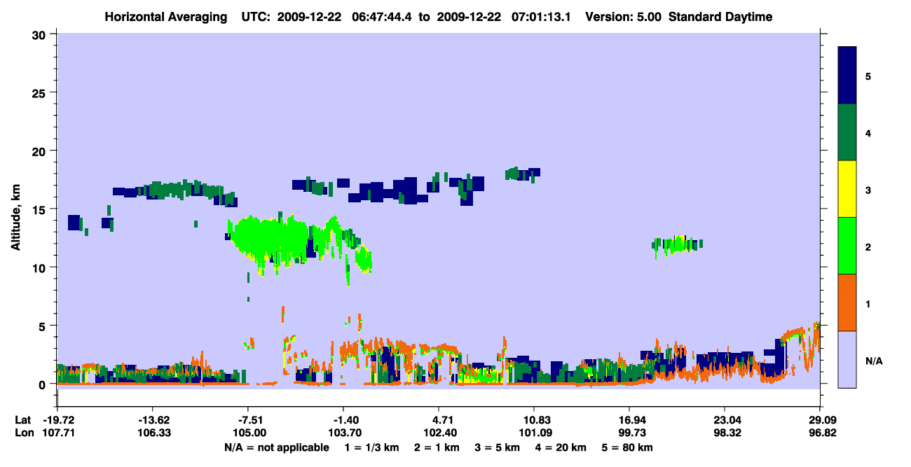Click the 'Lat' row label
Image resolution: width=911 pixels, height=467 pixels.
tap(23, 420)
